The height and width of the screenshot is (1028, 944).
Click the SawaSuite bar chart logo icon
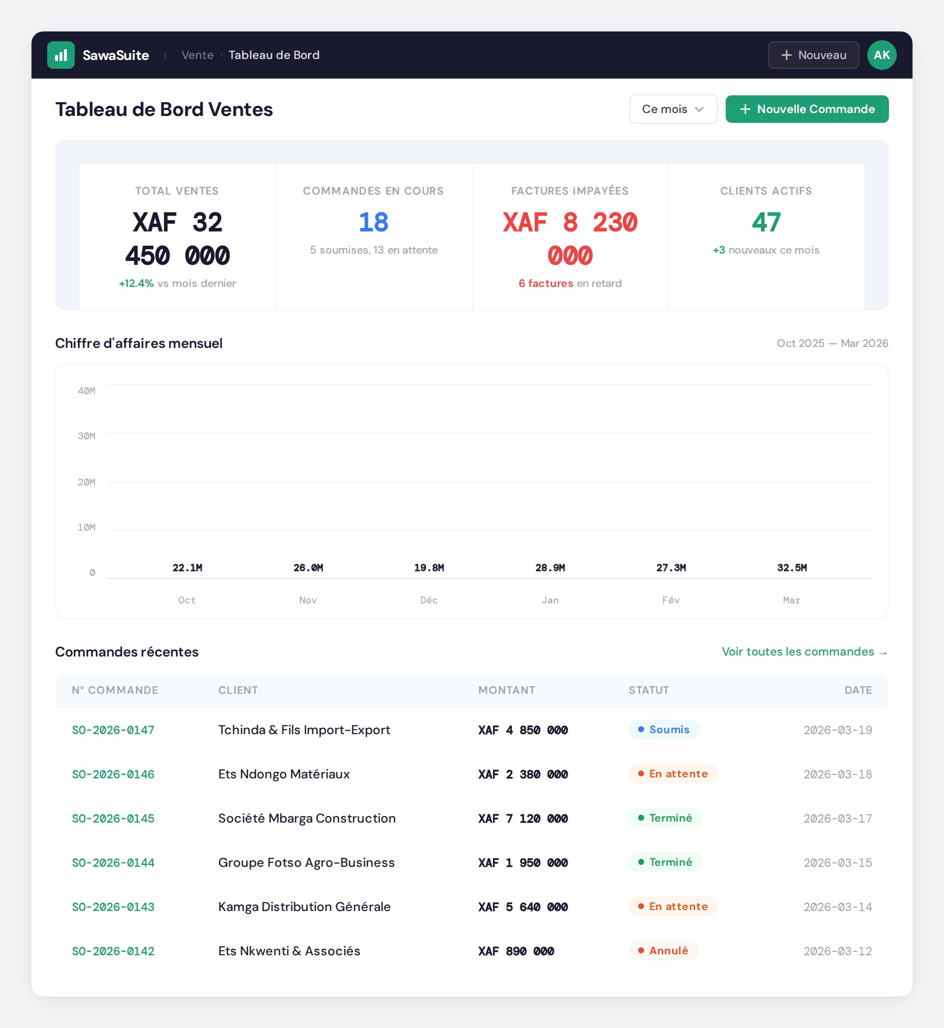pos(61,55)
